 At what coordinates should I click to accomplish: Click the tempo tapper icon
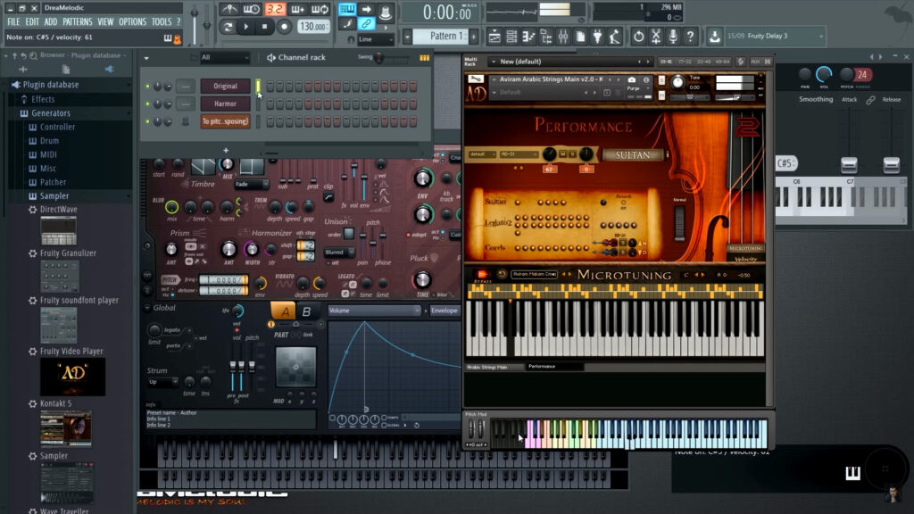point(614,36)
